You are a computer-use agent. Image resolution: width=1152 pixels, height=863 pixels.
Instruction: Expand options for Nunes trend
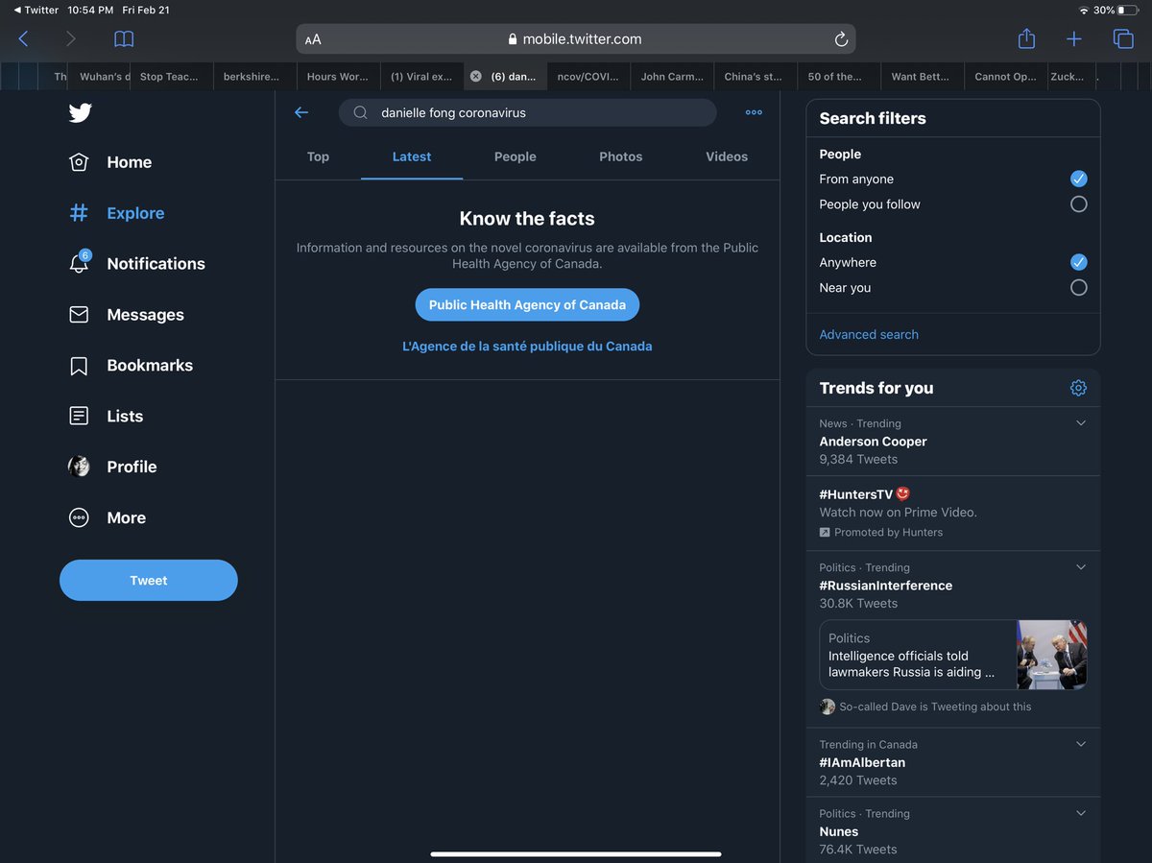[1081, 813]
